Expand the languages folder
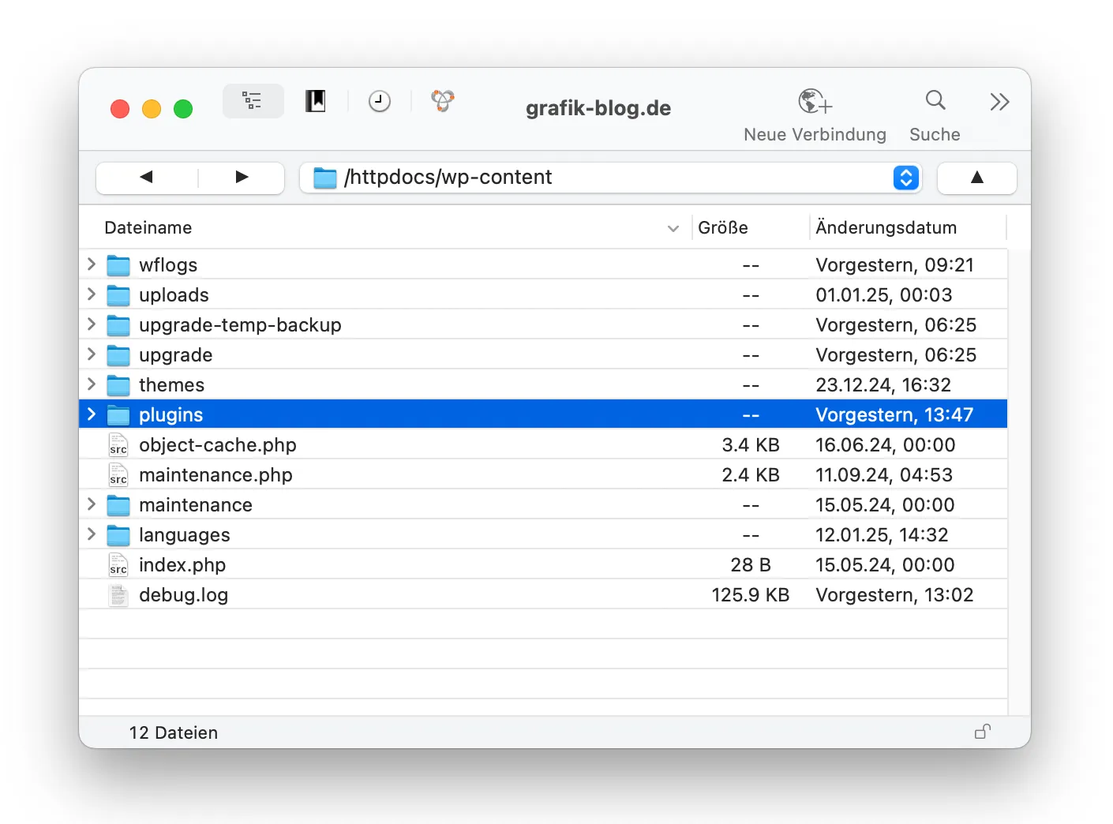The height and width of the screenshot is (824, 1113). click(92, 534)
